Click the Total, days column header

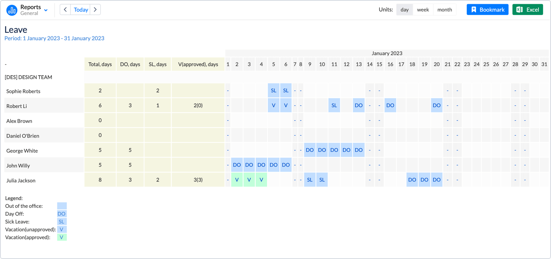(100, 64)
